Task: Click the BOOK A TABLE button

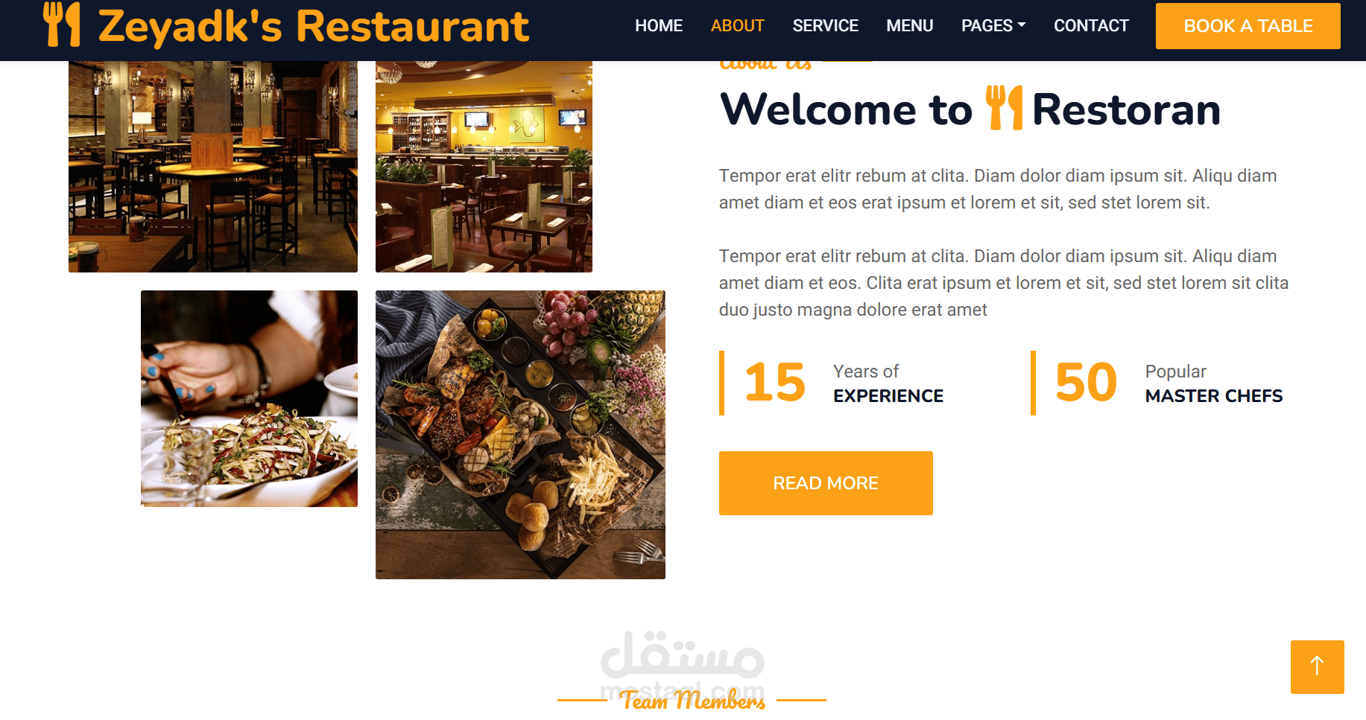Action: pyautogui.click(x=1248, y=26)
